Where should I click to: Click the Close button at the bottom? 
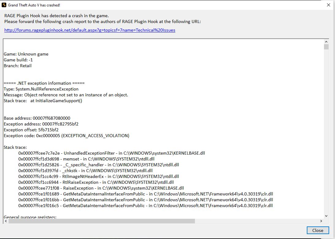point(318,230)
